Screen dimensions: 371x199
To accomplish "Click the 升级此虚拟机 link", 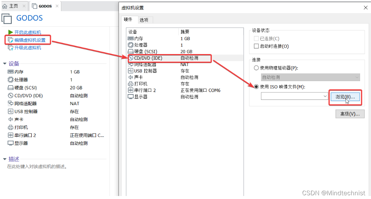I will click(x=28, y=48).
